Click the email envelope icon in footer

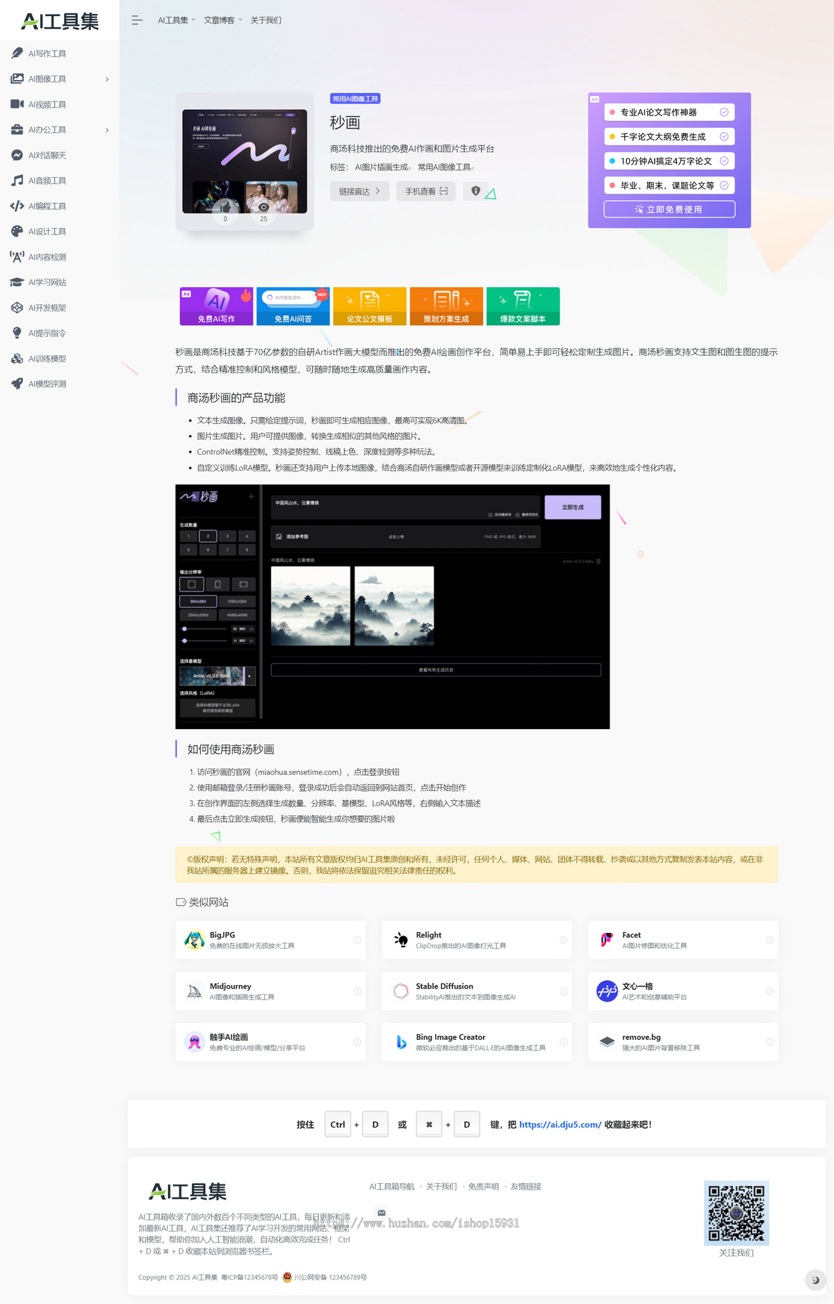pyautogui.click(x=382, y=1212)
